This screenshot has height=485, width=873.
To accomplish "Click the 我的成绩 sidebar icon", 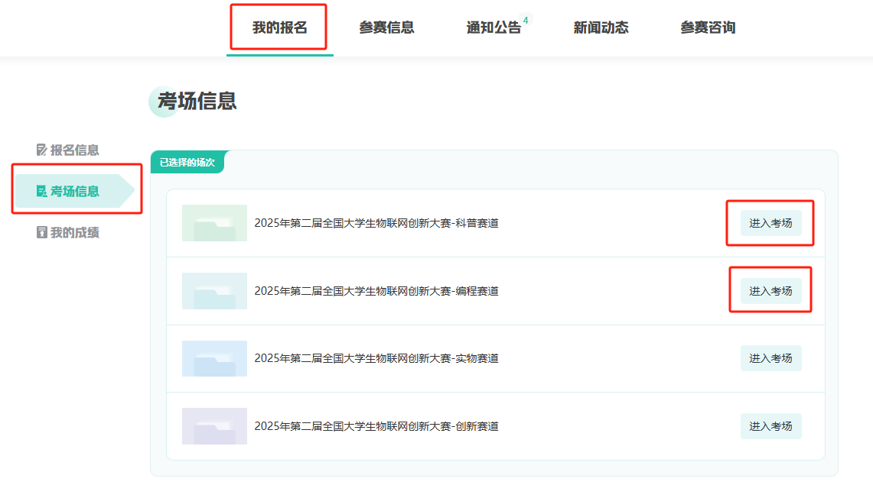I will tap(42, 233).
